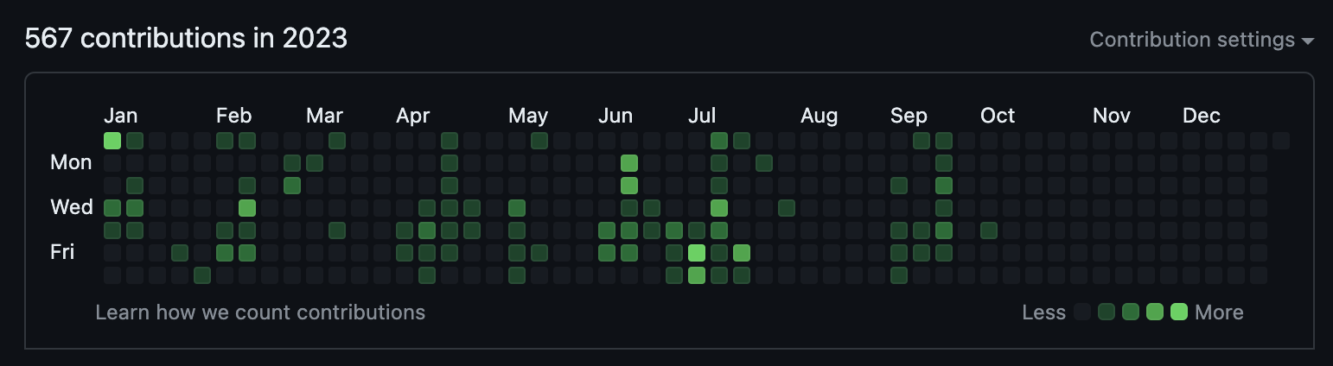Select the Sunday January 1 contribution cell

(x=112, y=140)
